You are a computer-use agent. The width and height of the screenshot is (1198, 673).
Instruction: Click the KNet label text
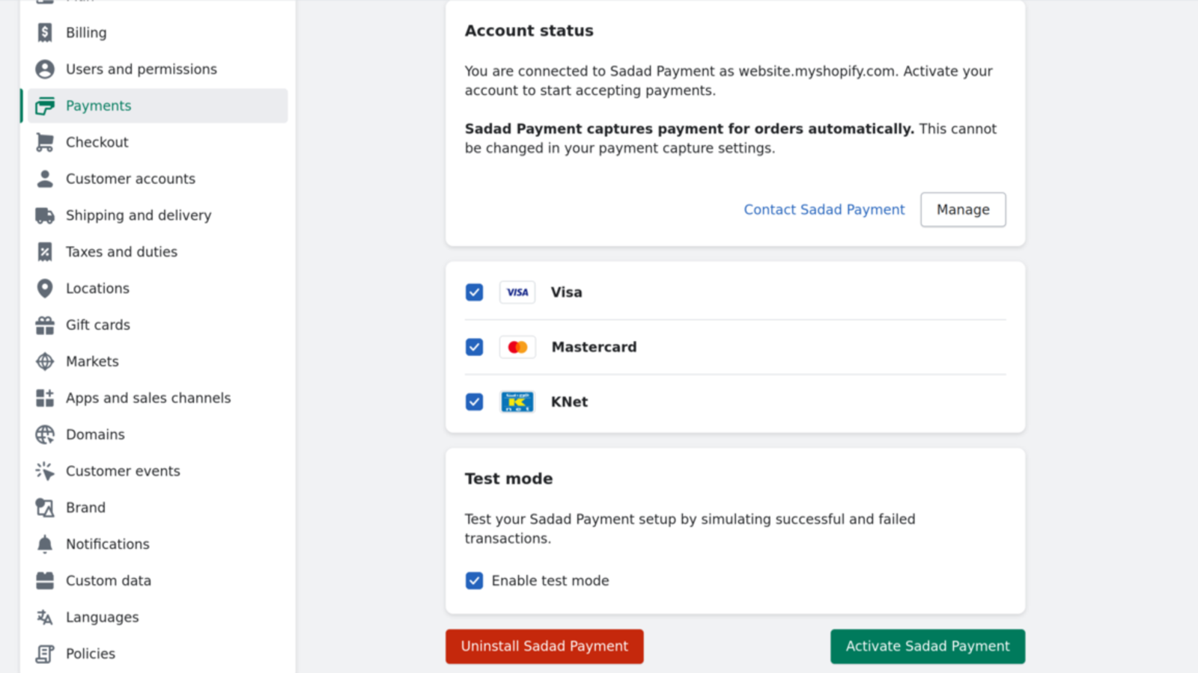569,402
